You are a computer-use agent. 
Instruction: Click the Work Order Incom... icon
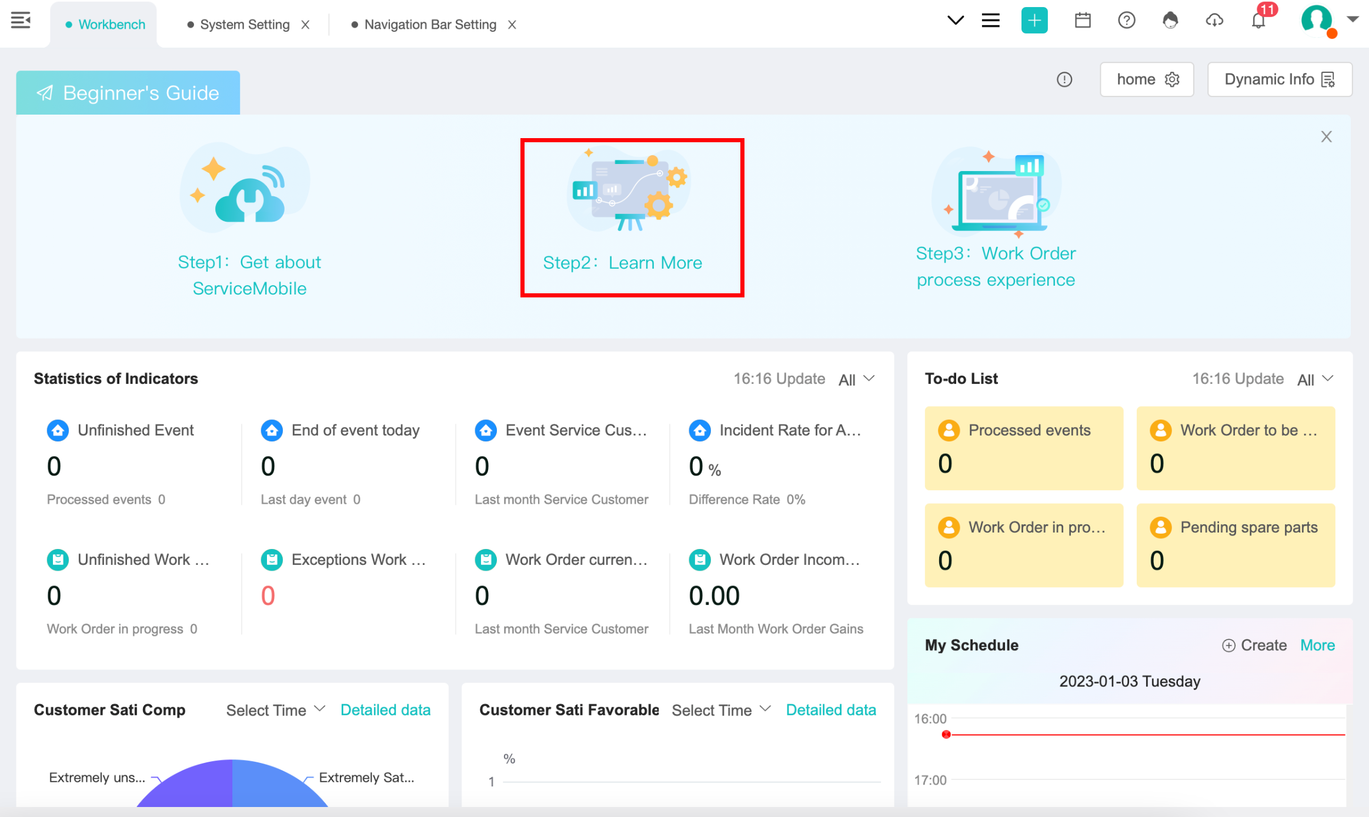coord(700,560)
